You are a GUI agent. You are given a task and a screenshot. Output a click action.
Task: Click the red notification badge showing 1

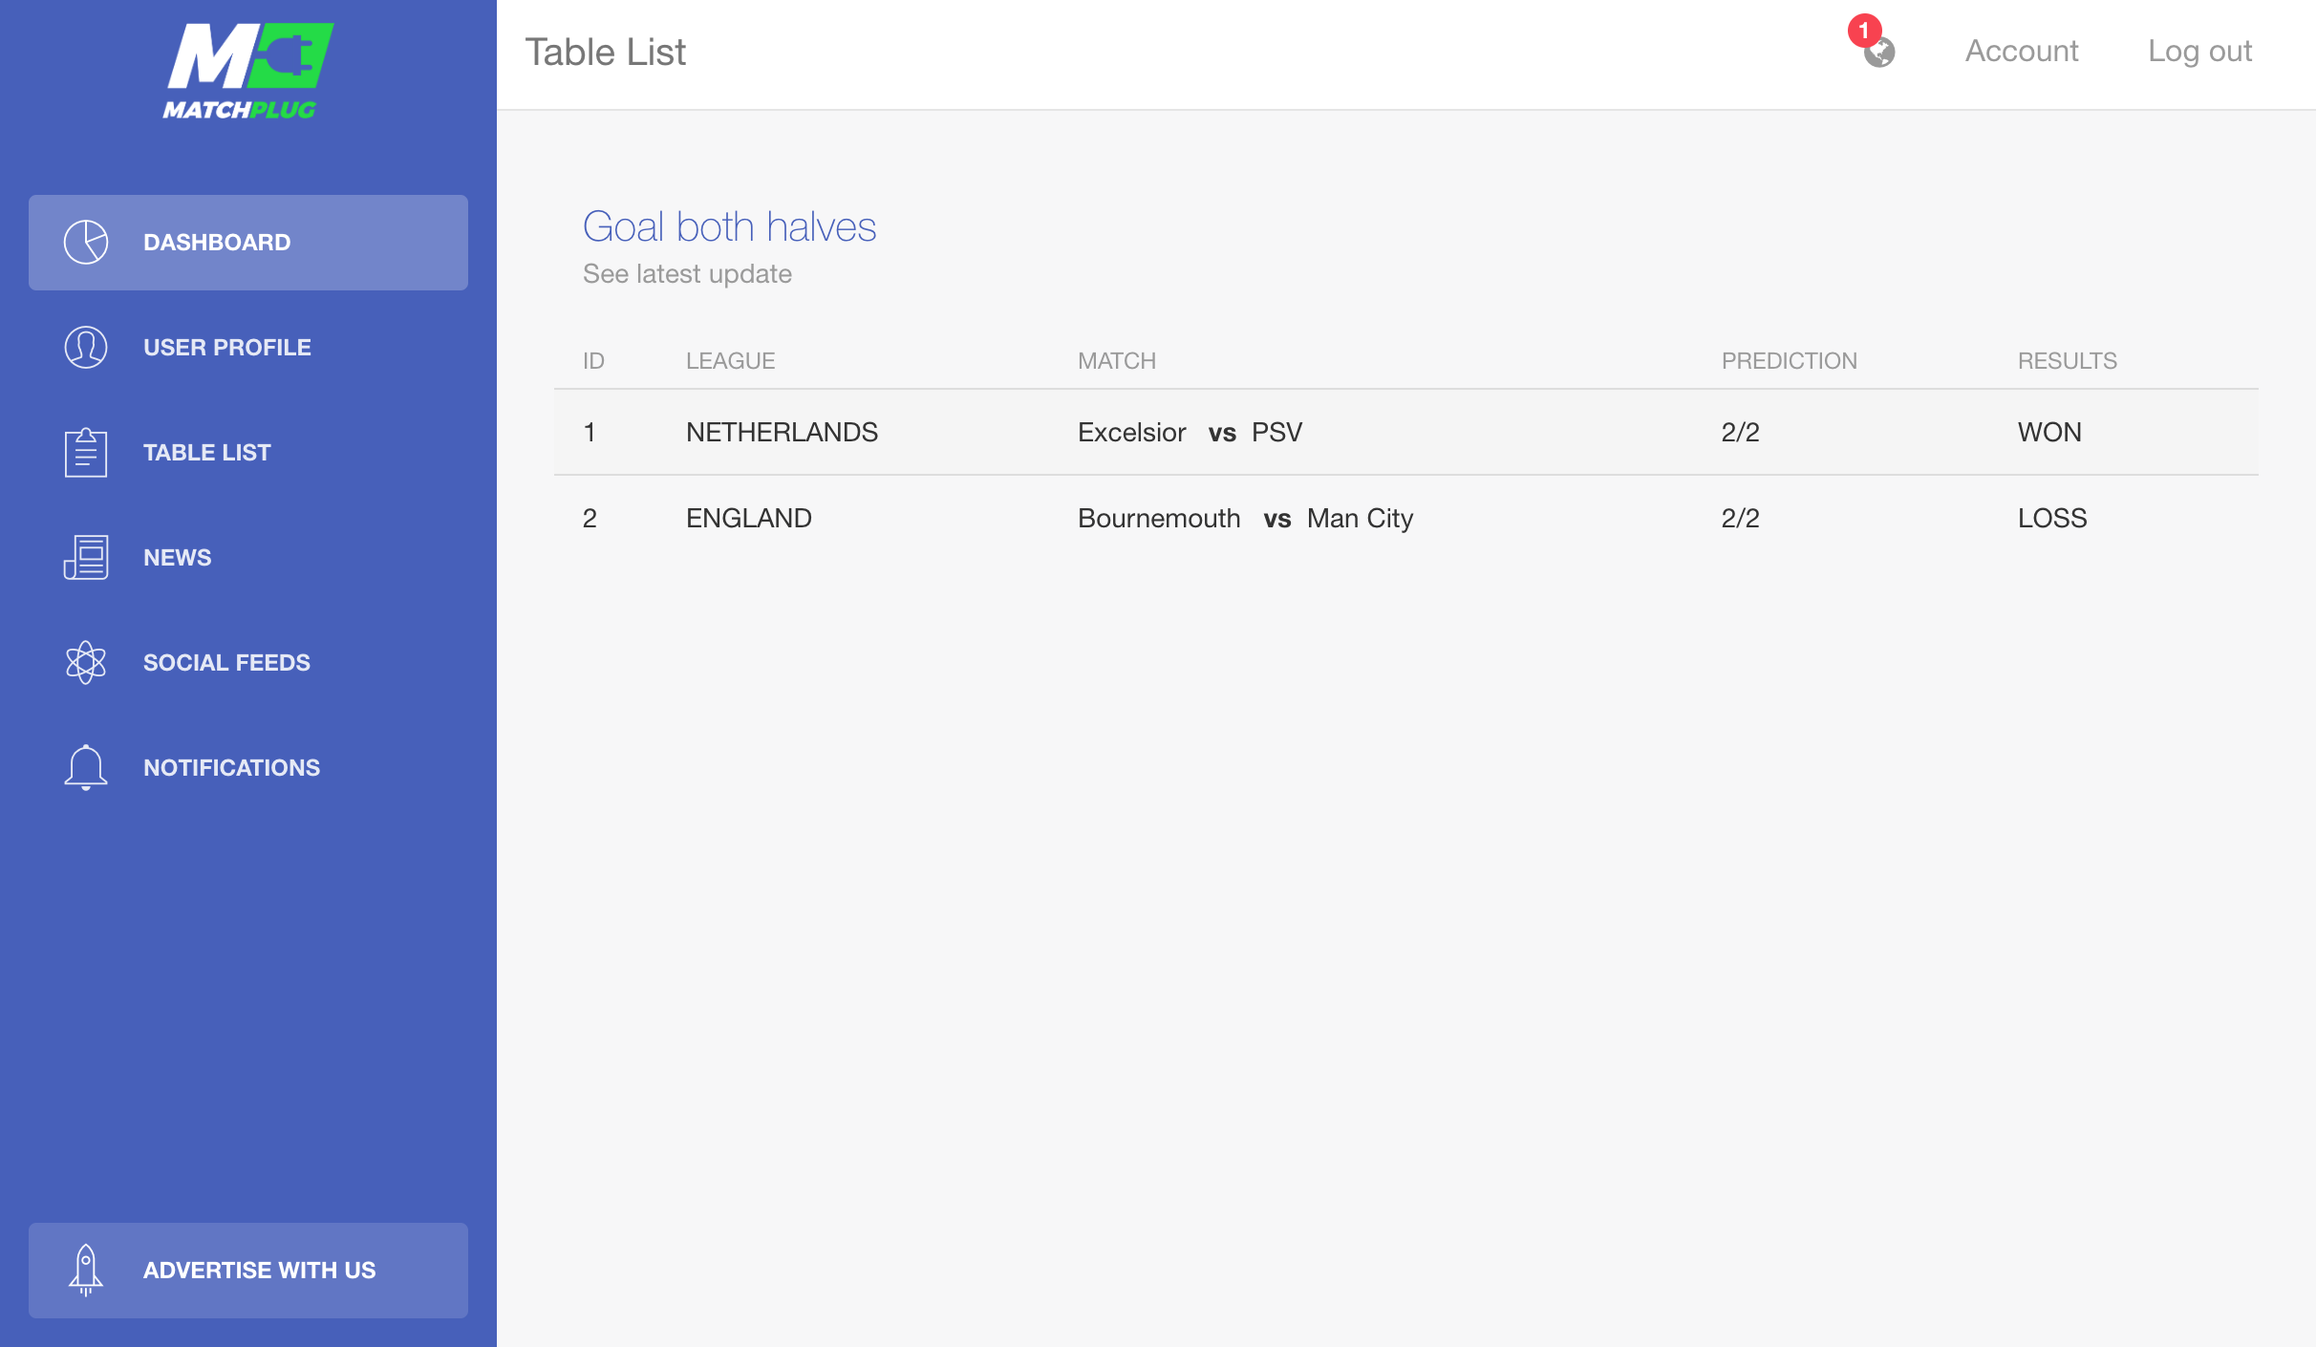pyautogui.click(x=1864, y=31)
